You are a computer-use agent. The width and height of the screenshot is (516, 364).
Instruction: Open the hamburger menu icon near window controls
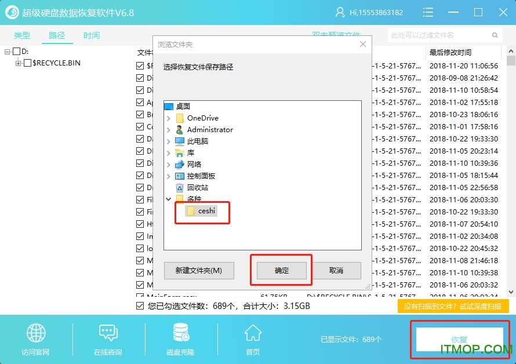tap(428, 12)
